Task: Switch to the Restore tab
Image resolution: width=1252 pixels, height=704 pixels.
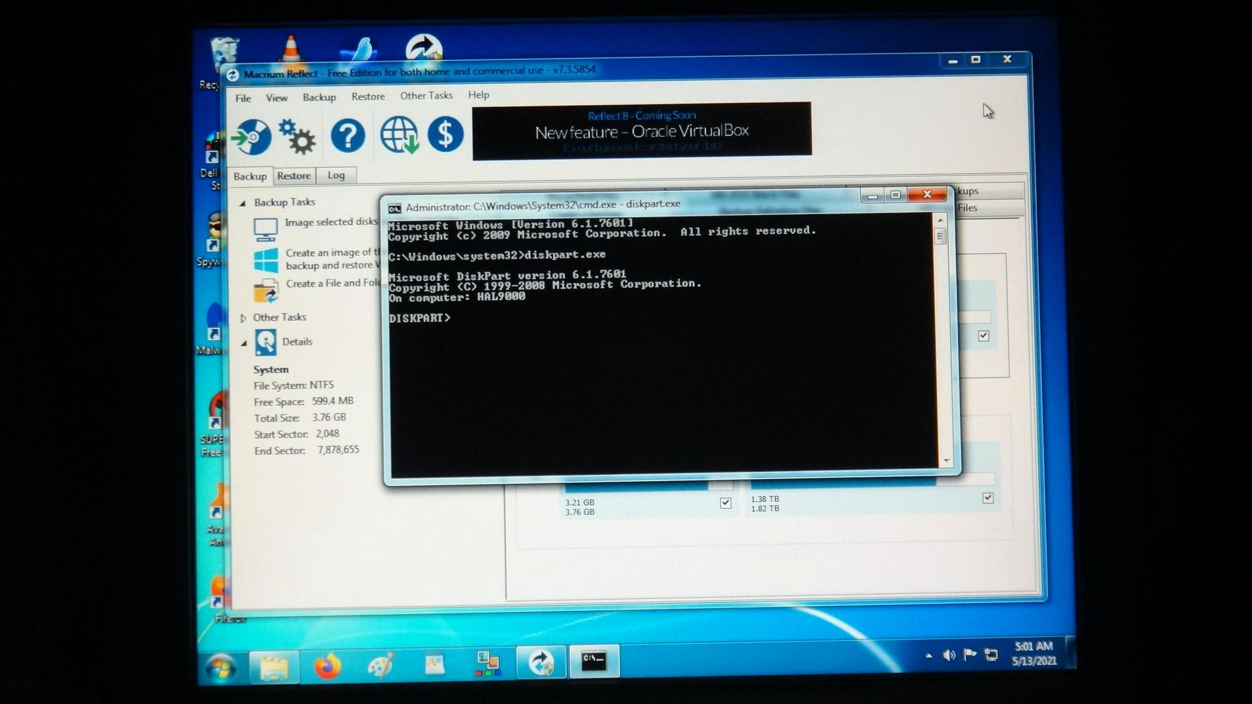Action: coord(293,176)
